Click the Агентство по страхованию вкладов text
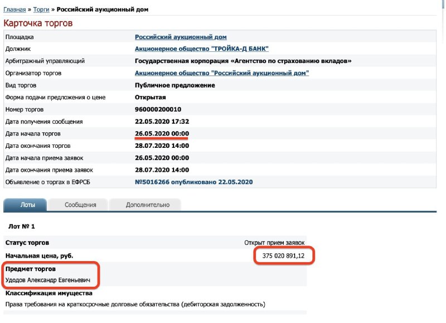This screenshot has width=446, height=323. (x=293, y=61)
